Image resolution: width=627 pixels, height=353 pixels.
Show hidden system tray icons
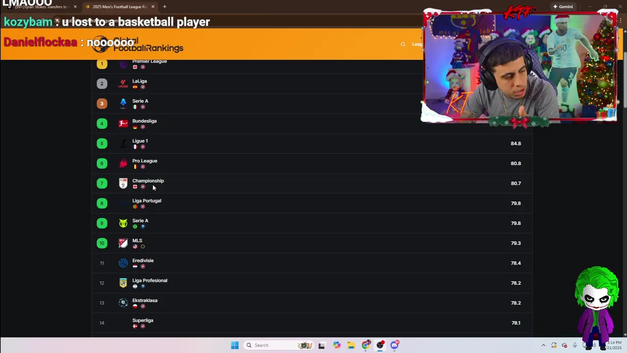coord(543,345)
